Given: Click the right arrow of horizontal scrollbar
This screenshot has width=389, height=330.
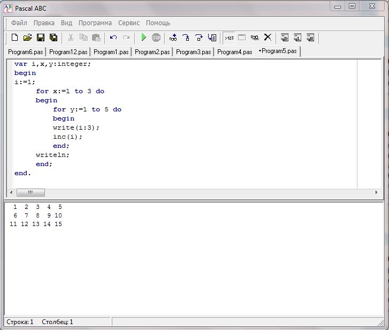Looking at the screenshot, I should pos(376,193).
